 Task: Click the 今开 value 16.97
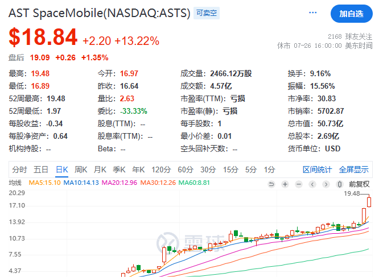coord(129,73)
